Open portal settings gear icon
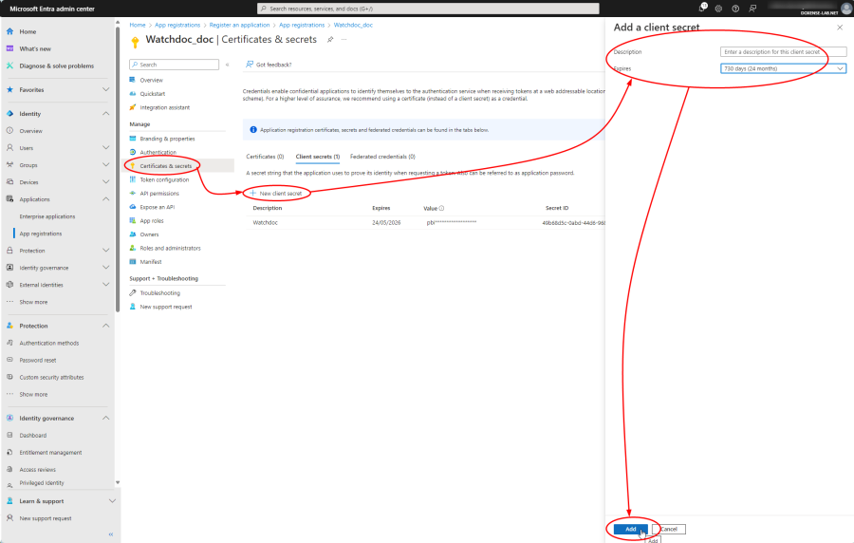The image size is (854, 543). coord(719,9)
